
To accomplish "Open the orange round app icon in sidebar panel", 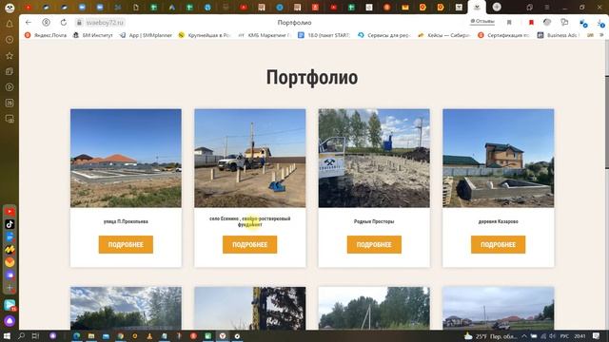I will point(10,262).
